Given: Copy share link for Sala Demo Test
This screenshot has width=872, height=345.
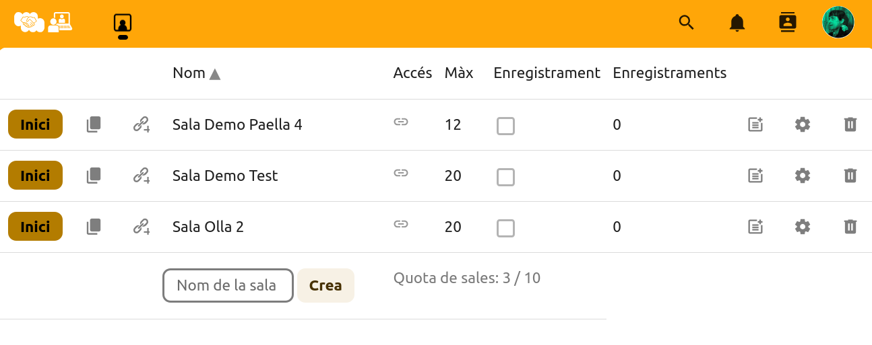Looking at the screenshot, I should (x=141, y=176).
